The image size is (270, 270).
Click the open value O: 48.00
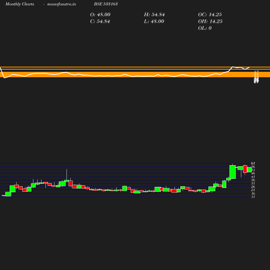pyautogui.click(x=100, y=15)
